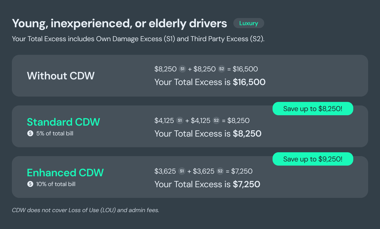Click the $16,500 total excess amount
Image resolution: width=380 pixels, height=229 pixels.
tap(249, 82)
